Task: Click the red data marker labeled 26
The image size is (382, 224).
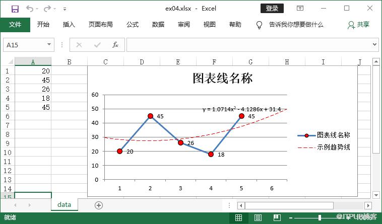Action: coord(180,143)
